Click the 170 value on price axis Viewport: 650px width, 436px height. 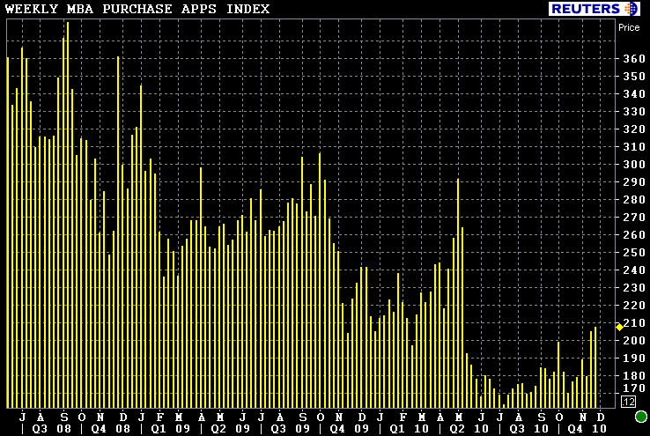pos(633,388)
